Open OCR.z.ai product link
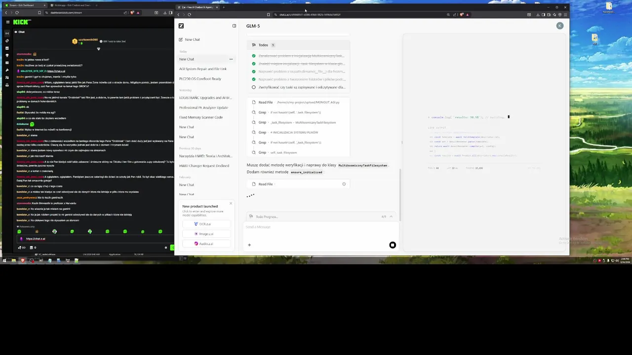The width and height of the screenshot is (632, 355). pyautogui.click(x=206, y=224)
